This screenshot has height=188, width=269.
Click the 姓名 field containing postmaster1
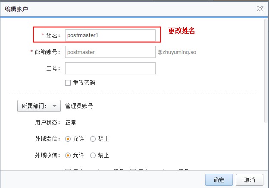pyautogui.click(x=110, y=35)
